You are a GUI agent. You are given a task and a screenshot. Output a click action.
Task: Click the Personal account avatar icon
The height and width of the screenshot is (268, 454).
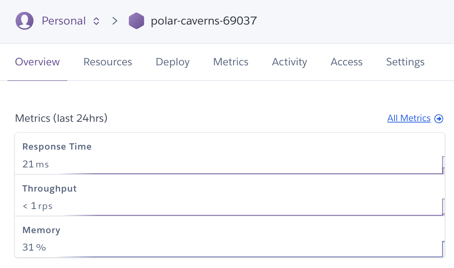coord(25,21)
